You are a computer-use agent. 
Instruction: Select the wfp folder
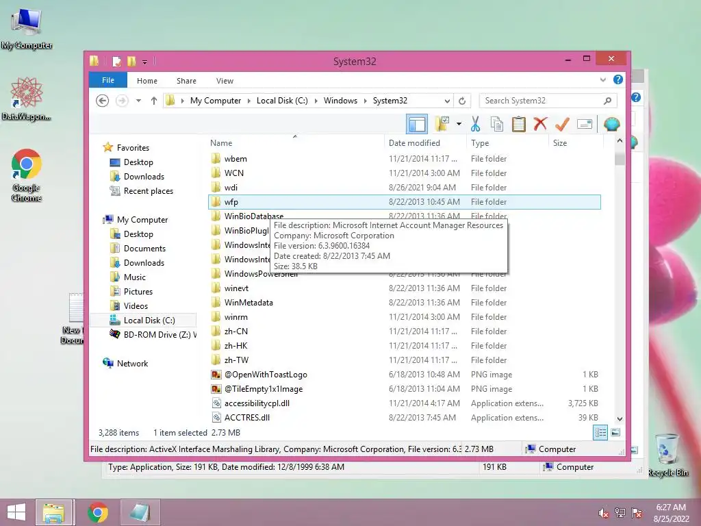click(404, 202)
